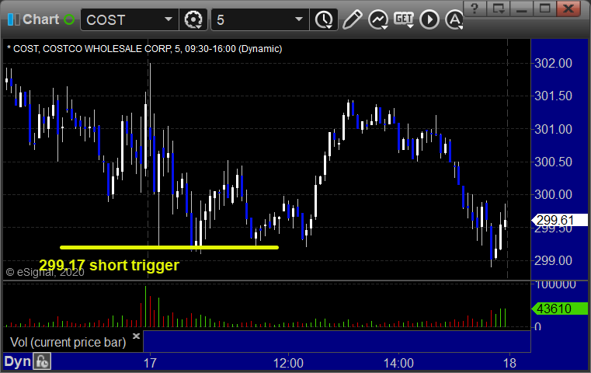Image resolution: width=591 pixels, height=373 pixels.
Task: Select the drawing pencil tool
Action: tap(352, 19)
